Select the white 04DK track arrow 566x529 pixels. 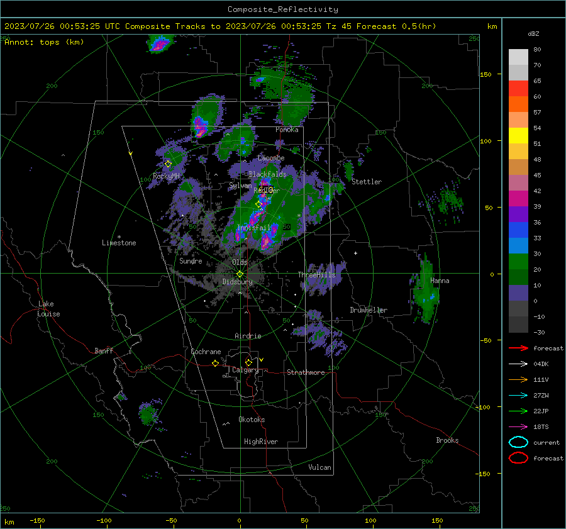click(x=518, y=364)
